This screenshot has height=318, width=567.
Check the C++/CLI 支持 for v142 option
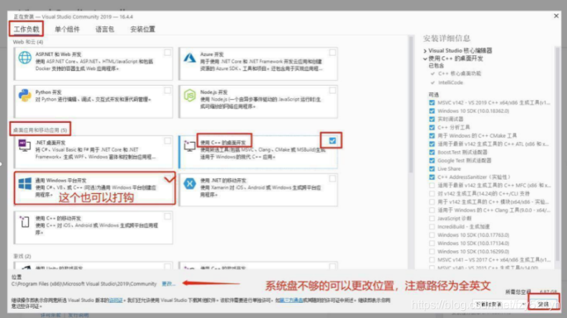click(432, 194)
